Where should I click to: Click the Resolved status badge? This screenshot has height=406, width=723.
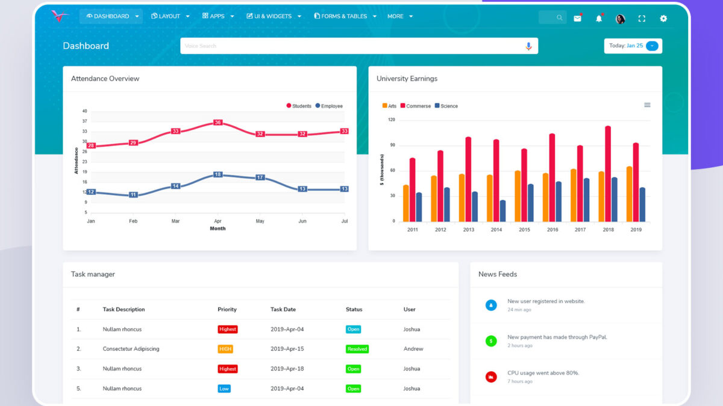point(357,349)
